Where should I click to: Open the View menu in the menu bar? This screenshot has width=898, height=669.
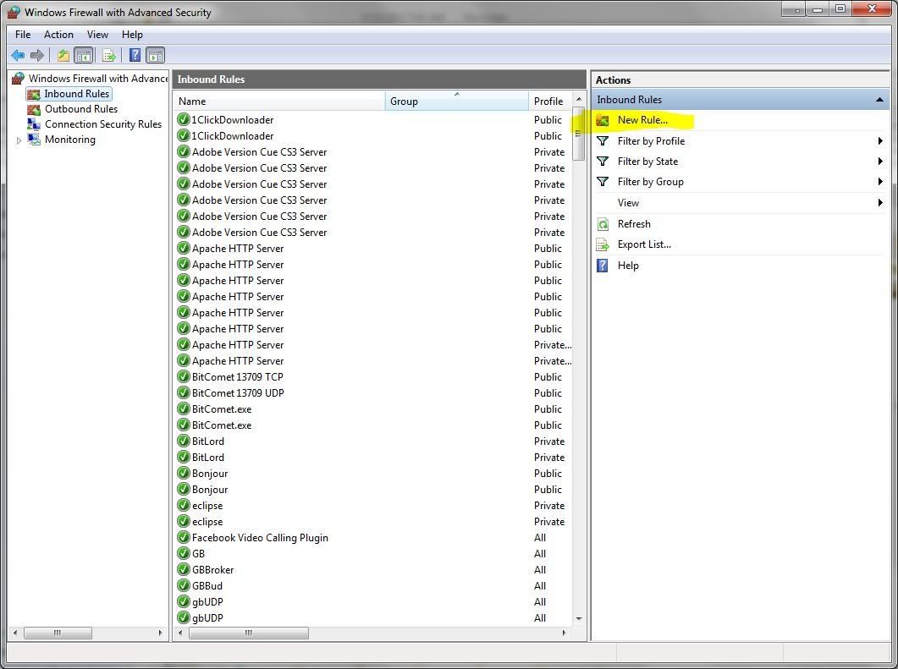point(97,35)
